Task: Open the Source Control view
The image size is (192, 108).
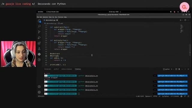Action: click(x=39, y=32)
